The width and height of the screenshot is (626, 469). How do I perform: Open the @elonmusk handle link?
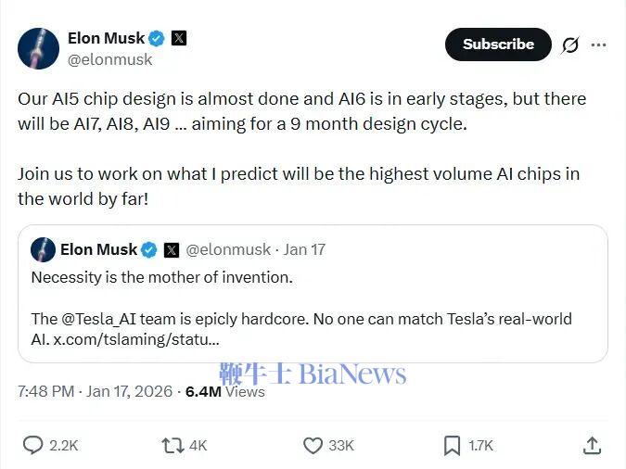pos(110,59)
